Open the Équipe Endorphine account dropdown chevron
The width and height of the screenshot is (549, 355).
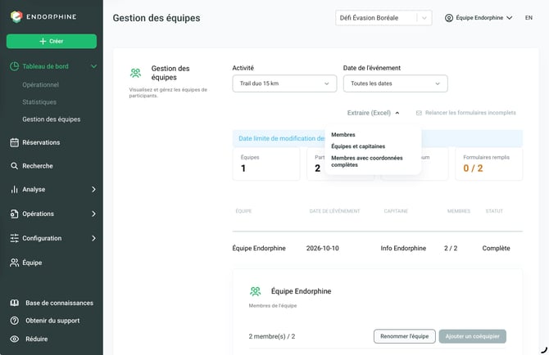510,18
